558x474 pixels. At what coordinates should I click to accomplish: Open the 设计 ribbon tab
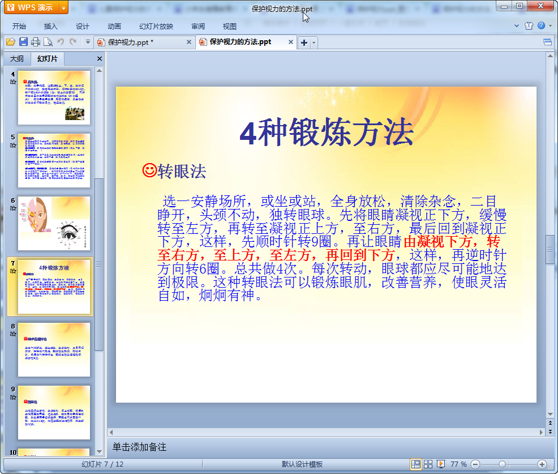[82, 27]
